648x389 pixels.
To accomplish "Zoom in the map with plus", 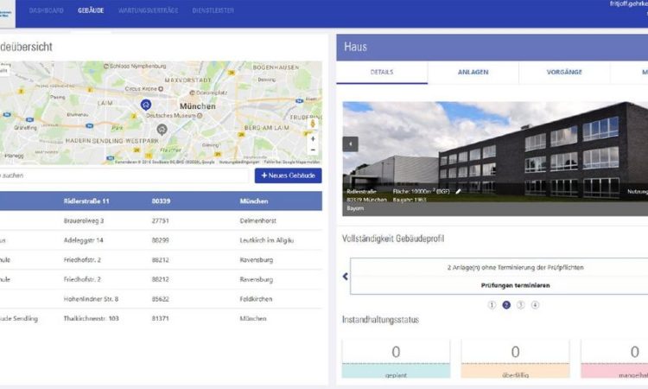I will [313, 139].
